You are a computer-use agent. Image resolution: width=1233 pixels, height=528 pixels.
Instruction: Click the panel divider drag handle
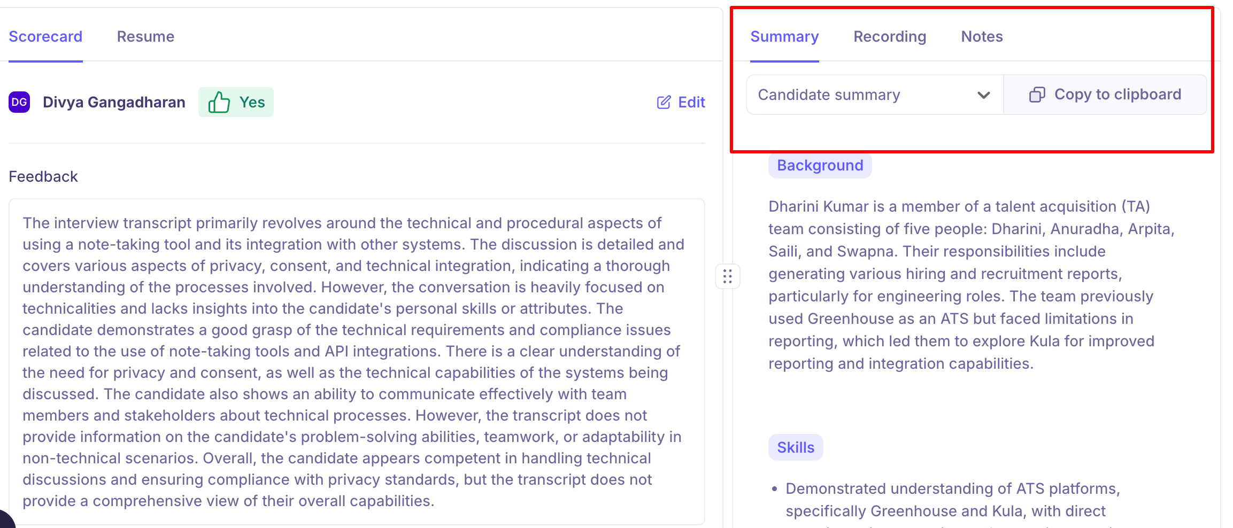click(x=727, y=276)
